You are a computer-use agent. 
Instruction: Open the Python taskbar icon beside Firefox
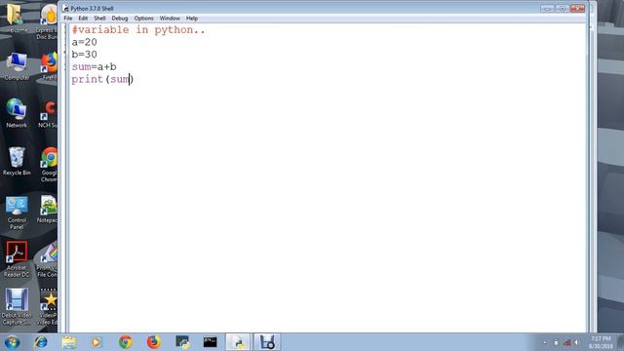[182, 342]
